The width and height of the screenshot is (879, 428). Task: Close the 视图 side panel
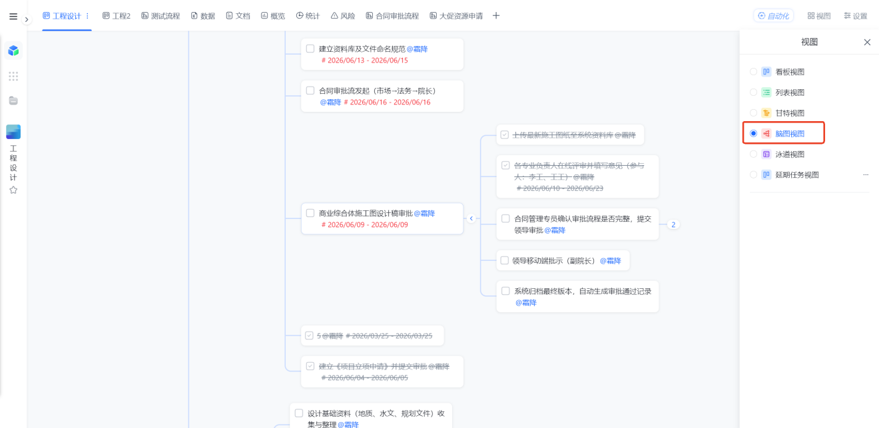[867, 42]
